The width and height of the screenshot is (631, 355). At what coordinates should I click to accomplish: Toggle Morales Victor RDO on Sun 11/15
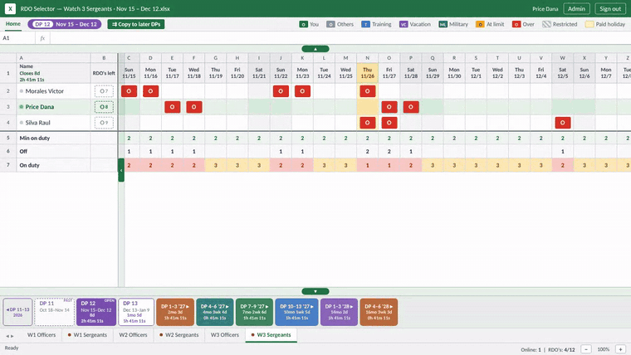tap(129, 91)
